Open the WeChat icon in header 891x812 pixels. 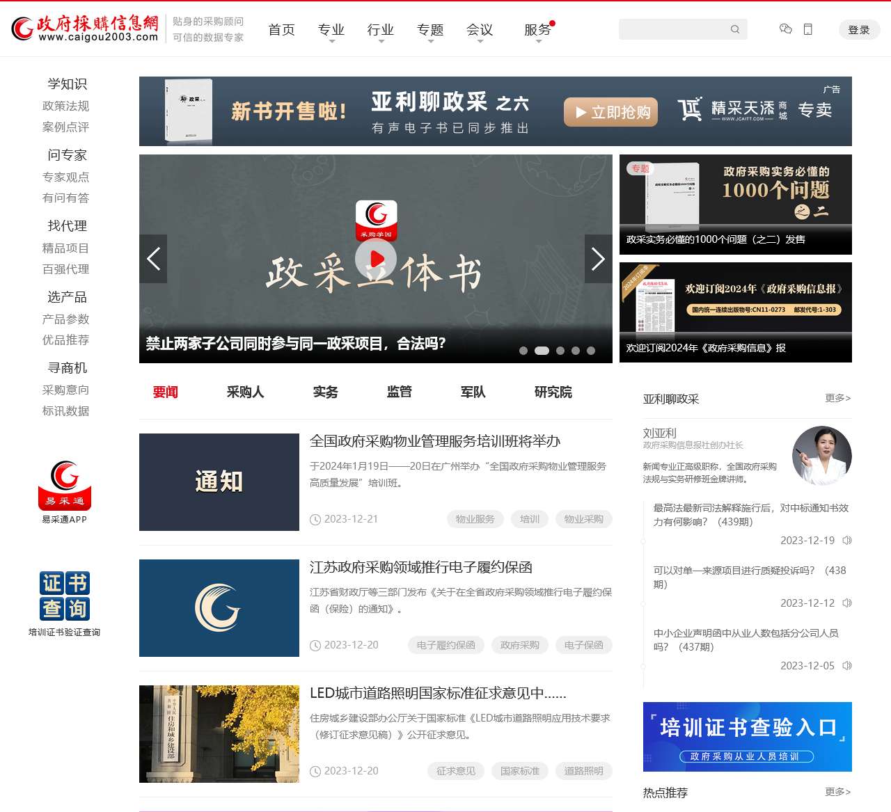point(786,29)
